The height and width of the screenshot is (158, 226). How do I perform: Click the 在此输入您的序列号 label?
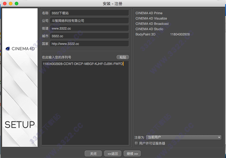(x=56, y=57)
